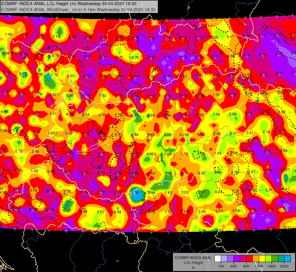
Task: Click the 2.40 shear value
Action: 202,212
